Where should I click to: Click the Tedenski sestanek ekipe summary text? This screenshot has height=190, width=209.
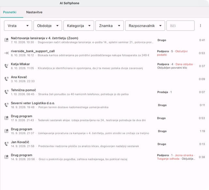point(92,120)
